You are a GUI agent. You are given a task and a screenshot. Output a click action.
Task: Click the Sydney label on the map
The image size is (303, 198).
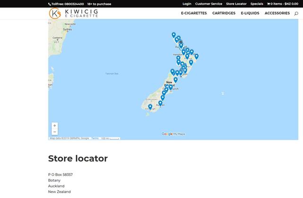pos(67,29)
